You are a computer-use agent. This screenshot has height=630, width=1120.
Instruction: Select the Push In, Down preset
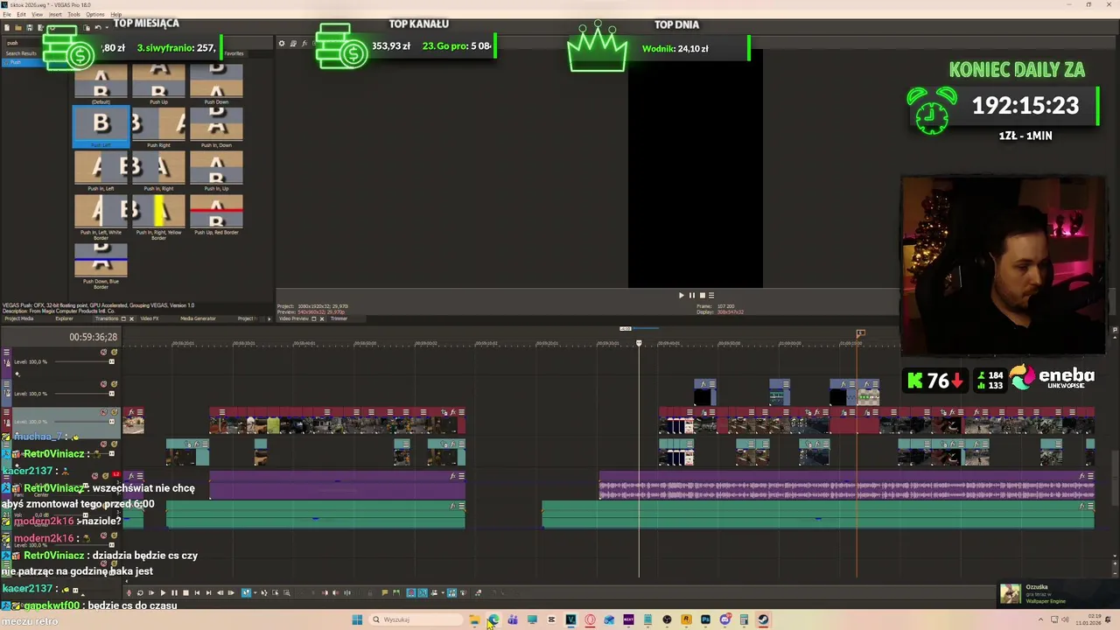tap(216, 128)
